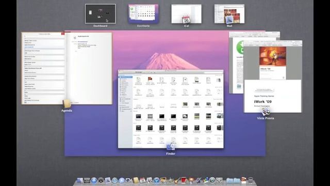Open Time Machine icon in Dock
Viewport: 330px width, 186px height.
pyautogui.click(x=212, y=180)
